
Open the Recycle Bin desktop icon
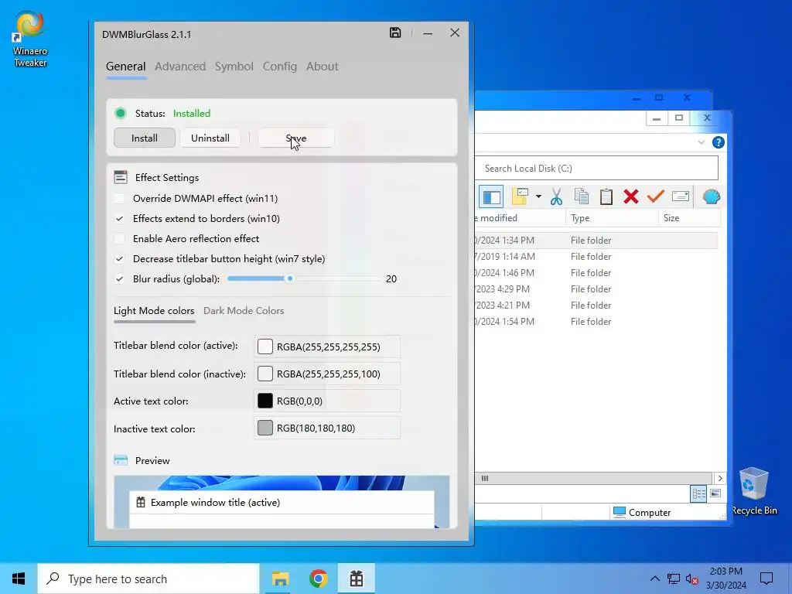(753, 491)
